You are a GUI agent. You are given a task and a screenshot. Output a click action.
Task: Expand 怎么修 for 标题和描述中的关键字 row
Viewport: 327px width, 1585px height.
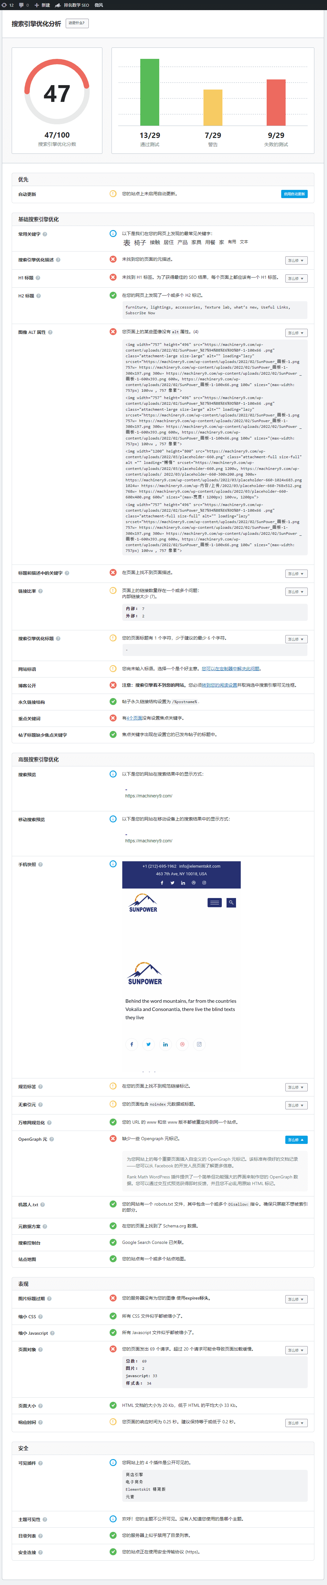[x=296, y=573]
